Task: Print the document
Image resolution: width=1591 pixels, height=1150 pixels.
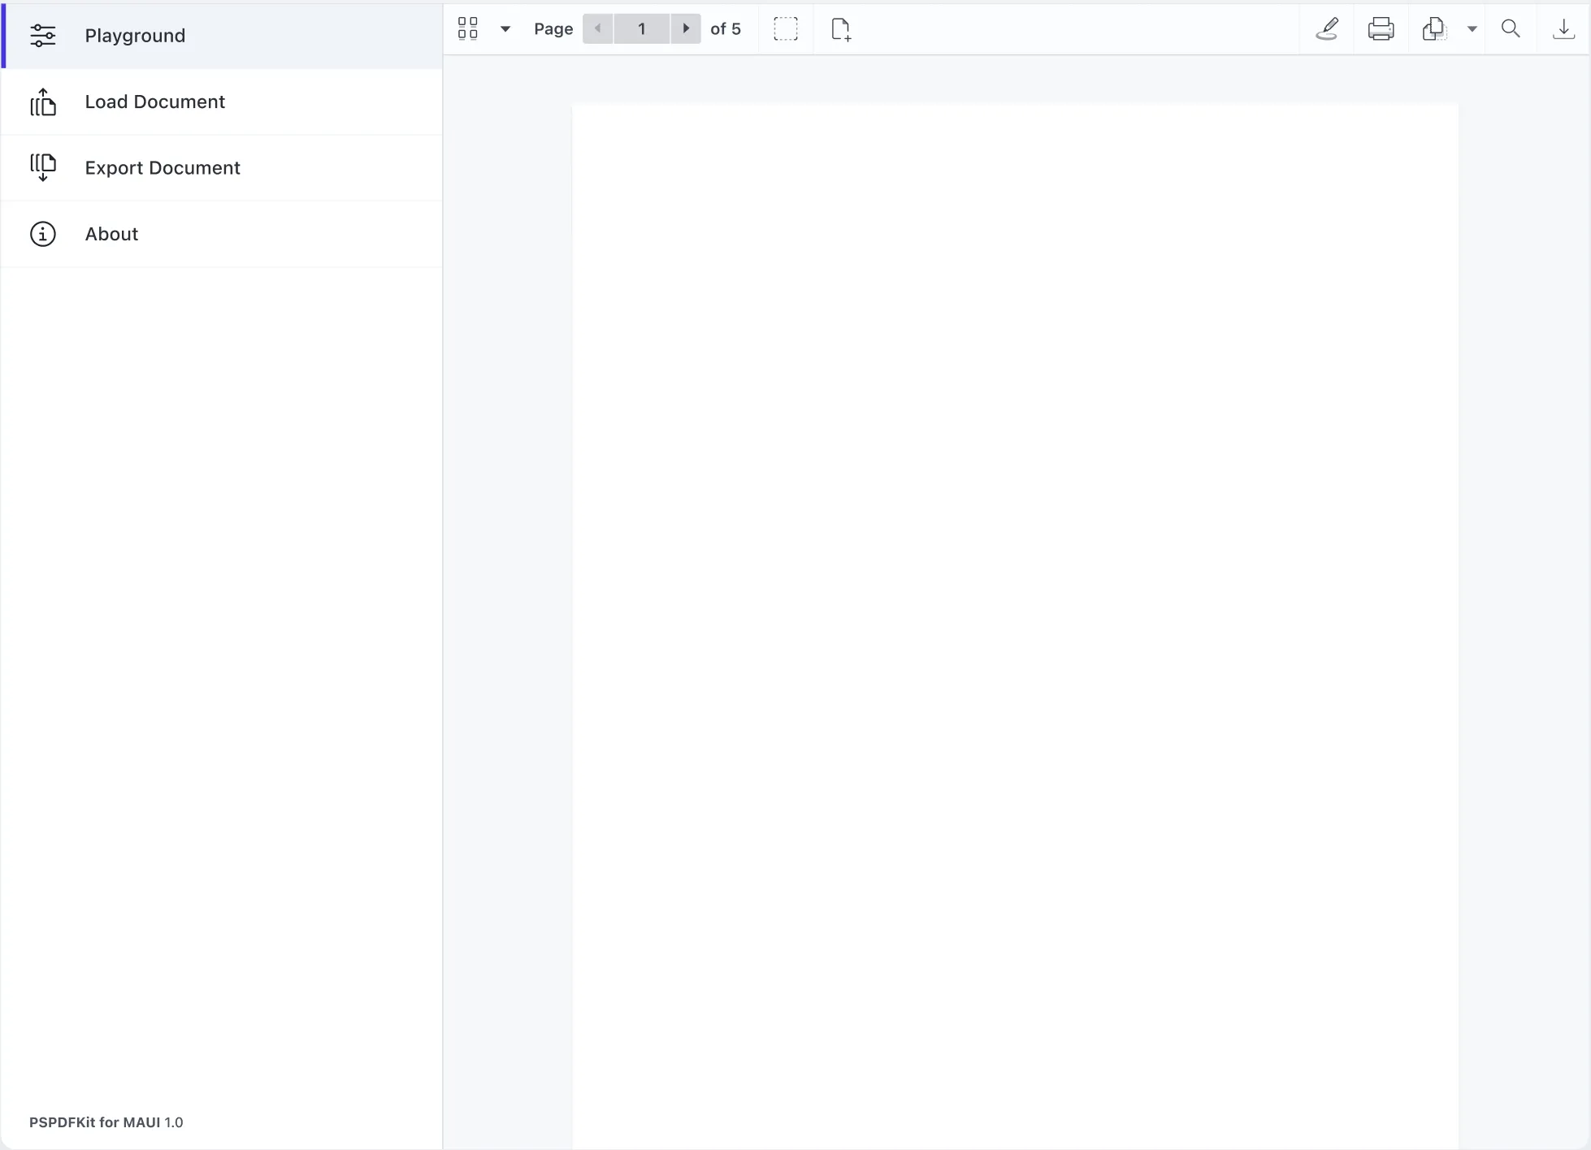Action: 1381,29
